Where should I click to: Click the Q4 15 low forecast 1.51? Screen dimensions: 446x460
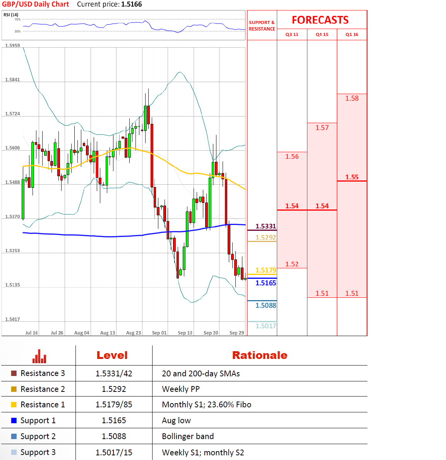322,294
